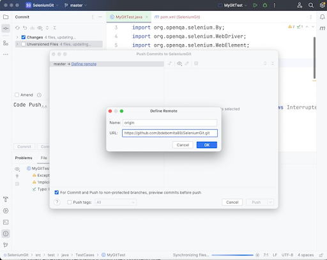Debug MyGitTest with the bug icon
This screenshot has height=260, width=327.
(265, 5)
